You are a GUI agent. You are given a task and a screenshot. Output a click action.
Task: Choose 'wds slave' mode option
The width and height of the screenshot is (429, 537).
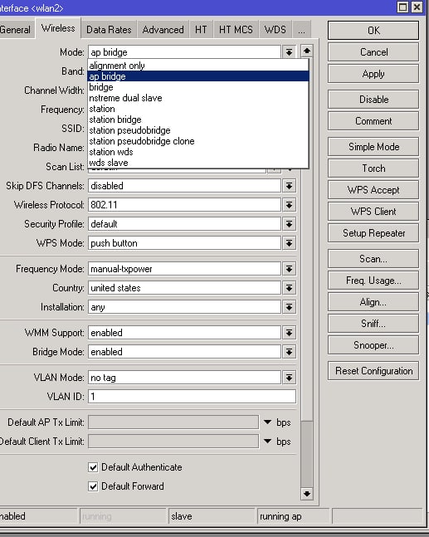[198, 163]
